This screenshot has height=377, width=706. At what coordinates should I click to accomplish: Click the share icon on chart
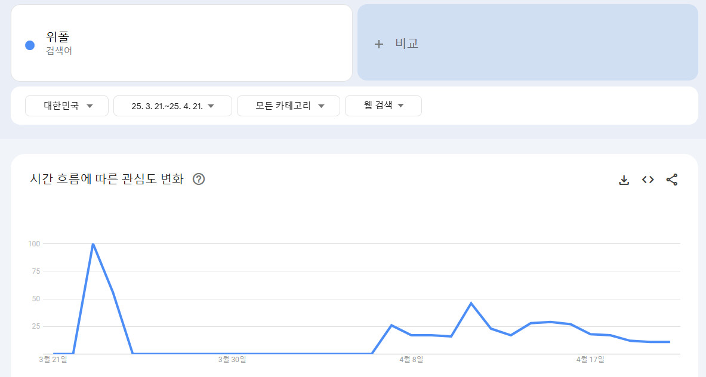pos(671,180)
